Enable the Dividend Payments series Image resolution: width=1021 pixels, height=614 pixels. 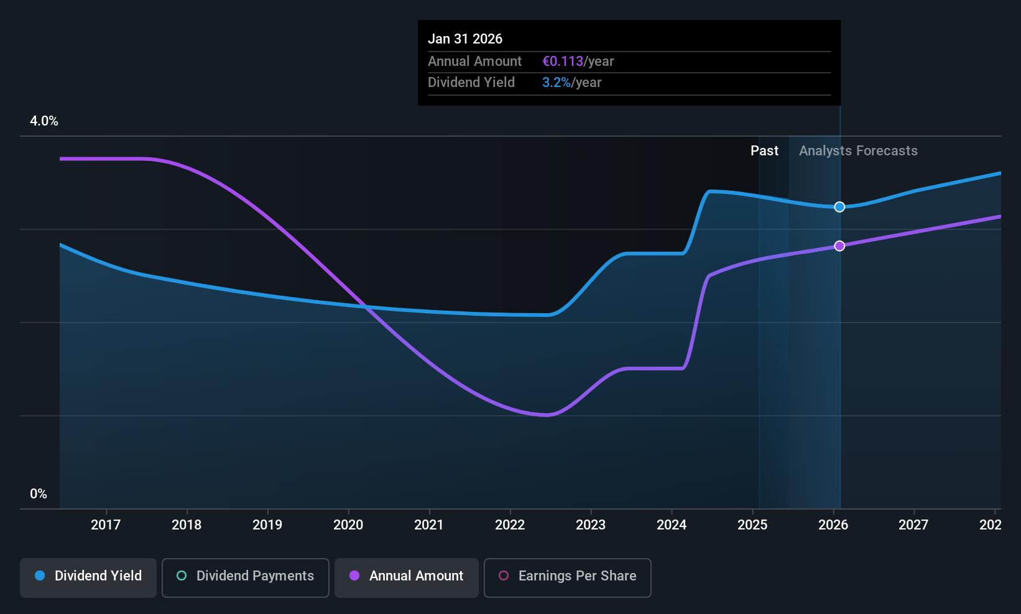point(246,578)
